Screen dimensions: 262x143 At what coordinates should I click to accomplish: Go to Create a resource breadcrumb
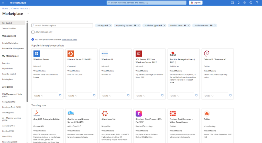coord(19,8)
